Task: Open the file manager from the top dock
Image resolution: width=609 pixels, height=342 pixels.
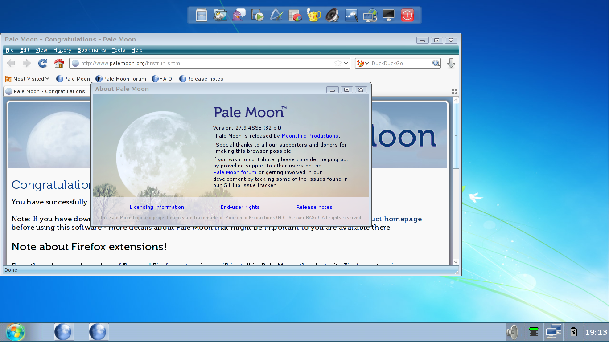Action: click(202, 16)
